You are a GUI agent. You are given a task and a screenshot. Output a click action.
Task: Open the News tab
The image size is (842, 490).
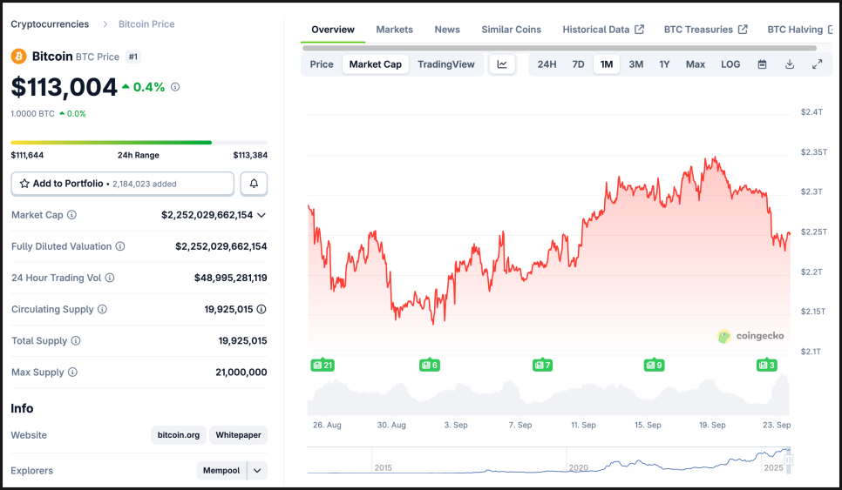(447, 30)
